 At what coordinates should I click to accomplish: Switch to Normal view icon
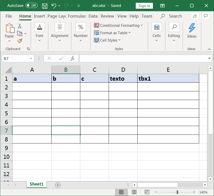tap(121, 192)
